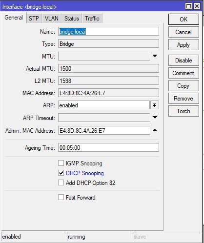Image resolution: width=204 pixels, height=243 pixels.
Task: Click the OK button
Action: pyautogui.click(x=184, y=20)
